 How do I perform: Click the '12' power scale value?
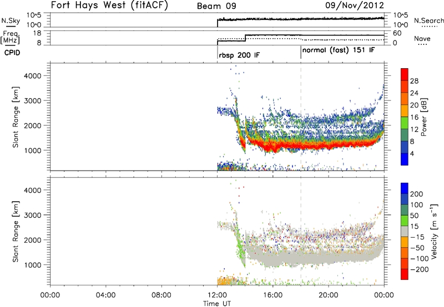click(x=414, y=130)
